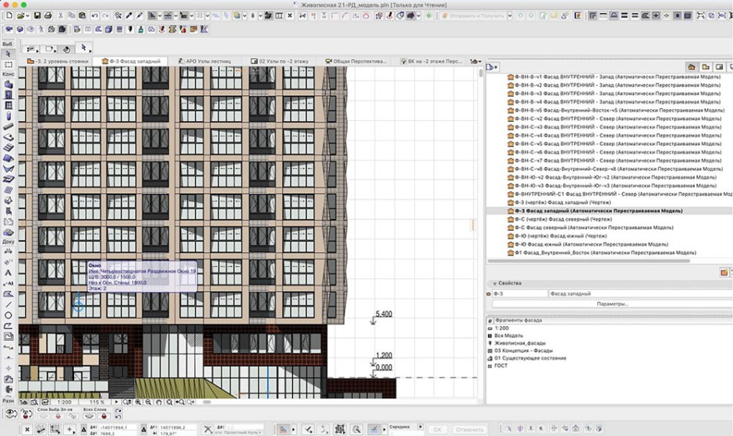
Task: Select the Arrow selection tool in toolbox
Action: 8,54
